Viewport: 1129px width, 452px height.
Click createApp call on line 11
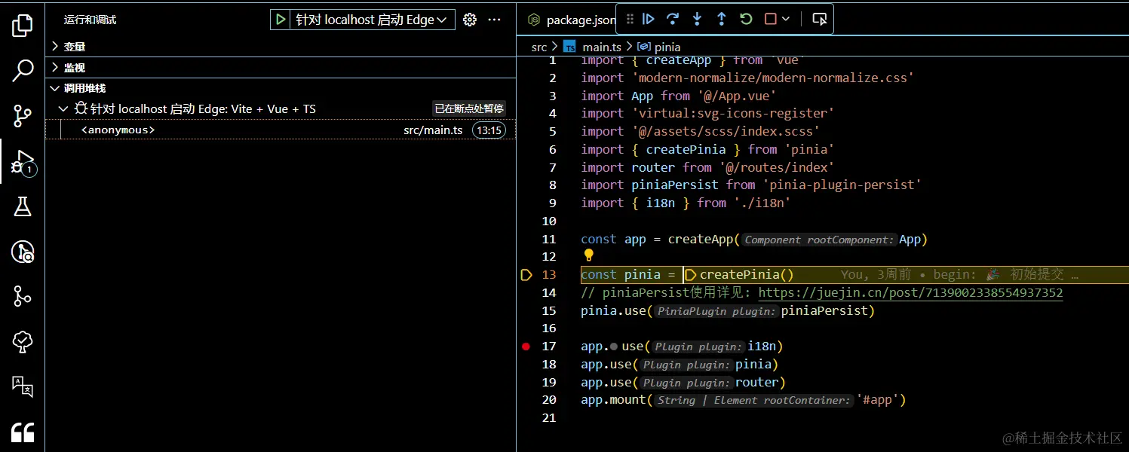coord(700,240)
